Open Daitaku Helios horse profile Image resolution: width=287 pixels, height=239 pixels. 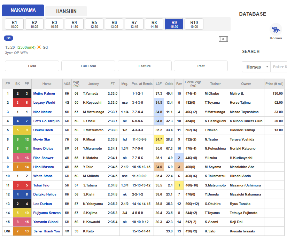tap(45, 194)
